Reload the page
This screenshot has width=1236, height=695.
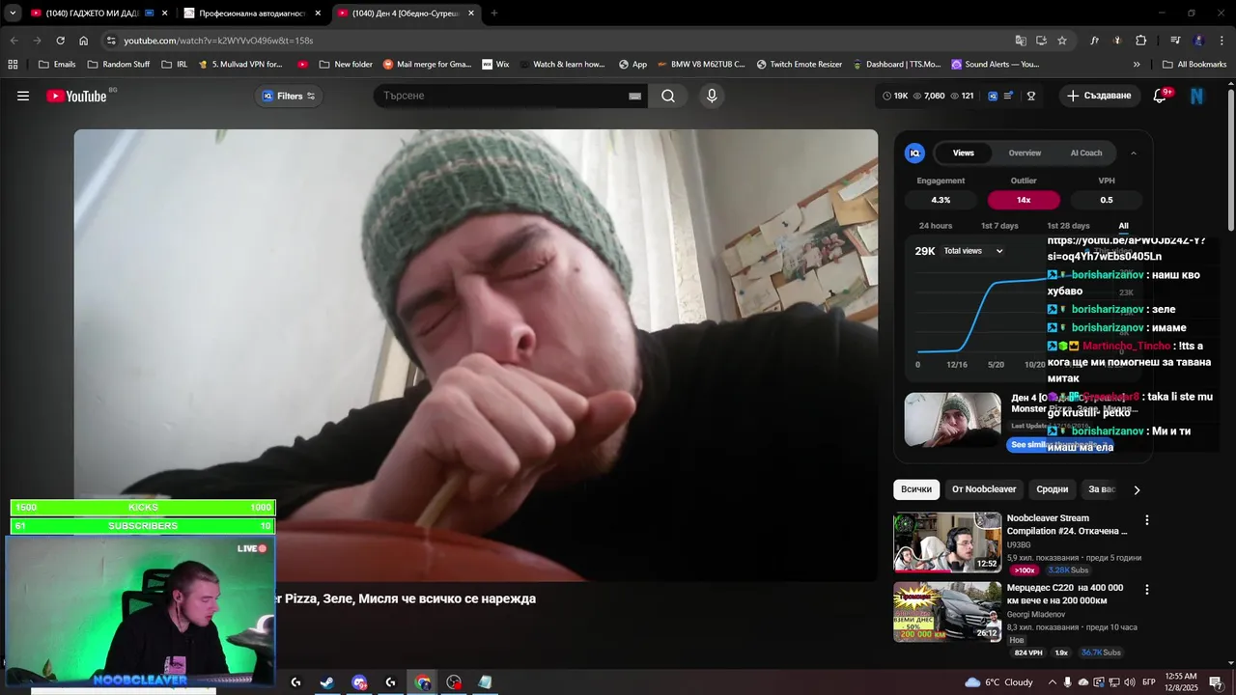[x=60, y=41]
